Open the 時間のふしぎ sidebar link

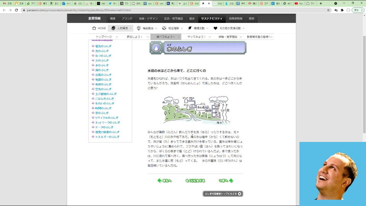[103, 108]
